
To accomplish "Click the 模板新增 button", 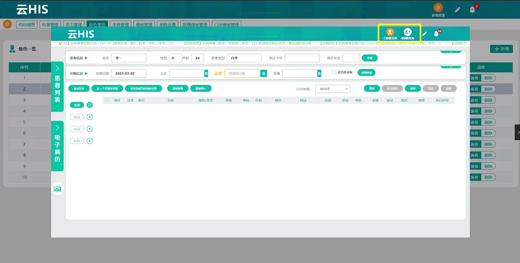I will tap(178, 89).
